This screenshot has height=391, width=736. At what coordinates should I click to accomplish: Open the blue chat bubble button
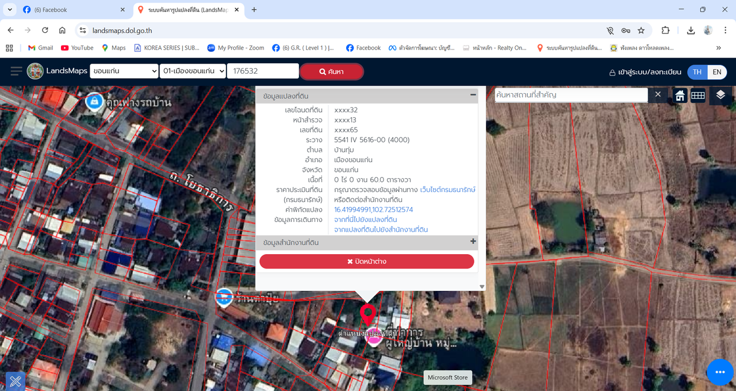720,373
